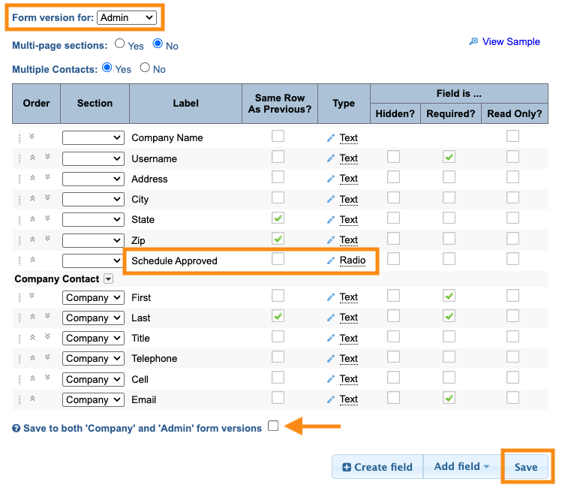Move the Address row down with its arrow
The height and width of the screenshot is (500, 568).
pos(47,179)
